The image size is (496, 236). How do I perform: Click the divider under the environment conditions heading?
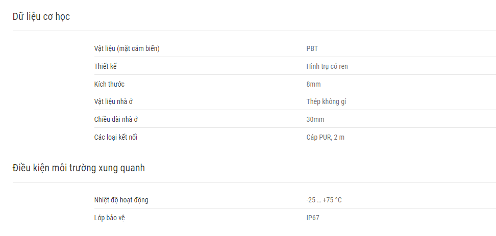[254, 182]
